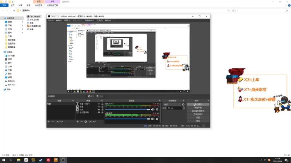Toggle the lock on the 礼物 source

tap(102, 109)
